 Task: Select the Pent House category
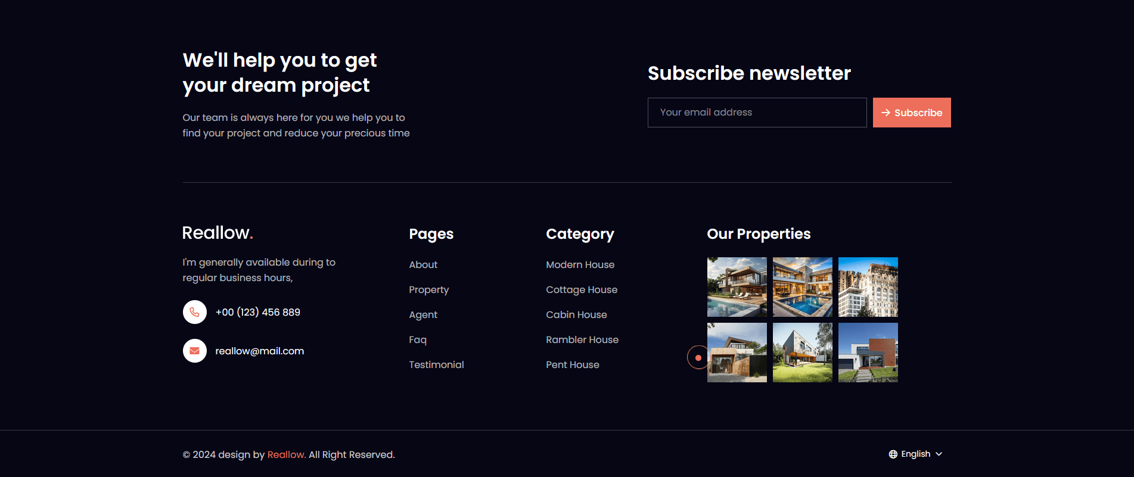tap(573, 364)
